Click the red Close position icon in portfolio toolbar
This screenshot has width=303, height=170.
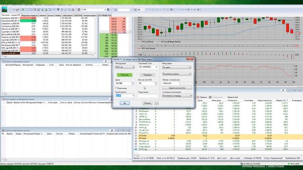pyautogui.click(x=198, y=97)
